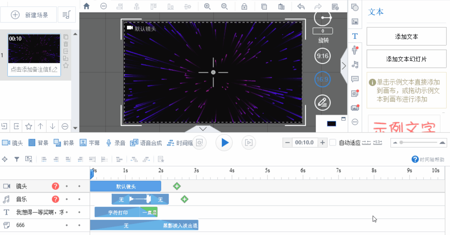The width and height of the screenshot is (450, 235).
Task: Play the animation
Action: coord(224,143)
